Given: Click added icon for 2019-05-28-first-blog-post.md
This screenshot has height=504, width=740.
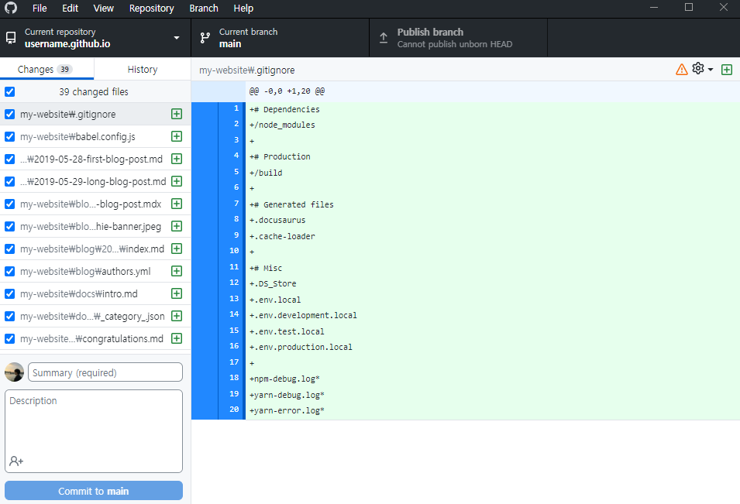Looking at the screenshot, I should point(177,159).
